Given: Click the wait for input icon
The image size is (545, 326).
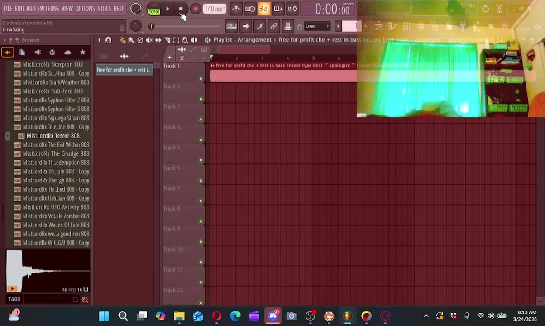Looking at the screenshot, I should [x=250, y=9].
